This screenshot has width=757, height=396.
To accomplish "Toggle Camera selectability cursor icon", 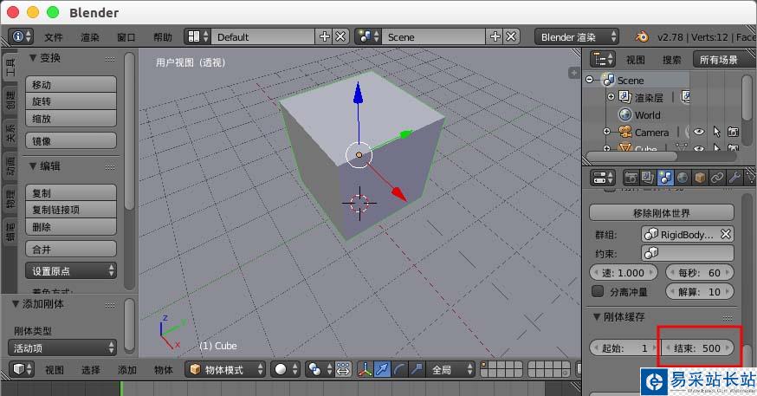I will (716, 132).
